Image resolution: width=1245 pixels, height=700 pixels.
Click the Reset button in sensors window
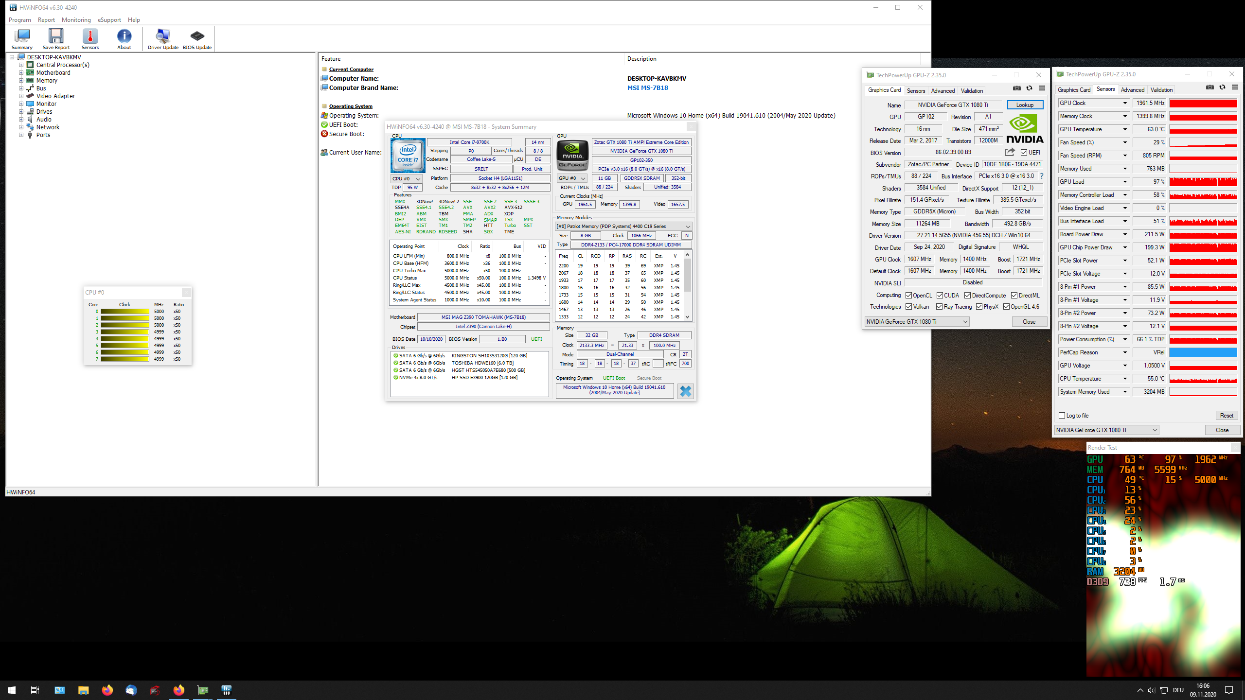click(x=1226, y=416)
